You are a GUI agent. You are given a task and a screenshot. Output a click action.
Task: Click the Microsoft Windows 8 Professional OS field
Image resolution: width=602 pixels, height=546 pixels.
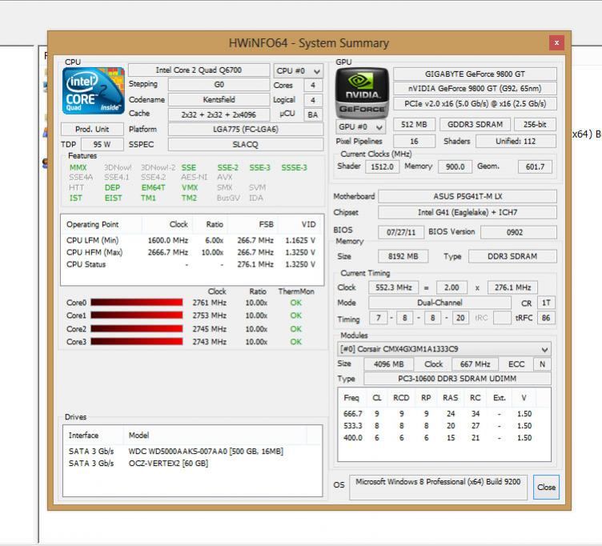click(x=438, y=488)
